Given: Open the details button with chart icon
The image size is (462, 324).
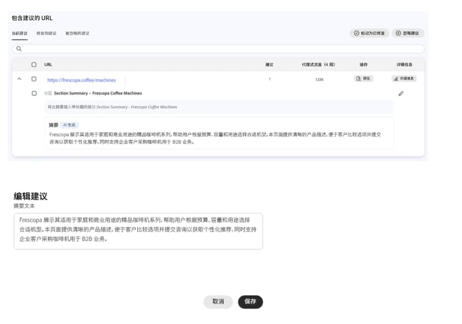Looking at the screenshot, I should coord(404,79).
